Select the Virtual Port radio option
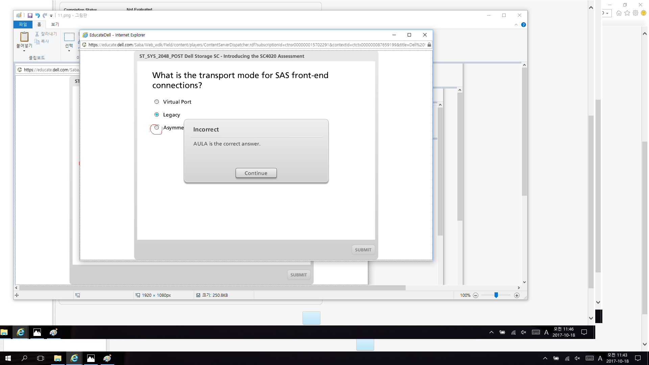The height and width of the screenshot is (365, 649). tap(157, 102)
